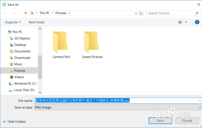Select 'This PC' in the address breadcrumb

[x=45, y=13]
